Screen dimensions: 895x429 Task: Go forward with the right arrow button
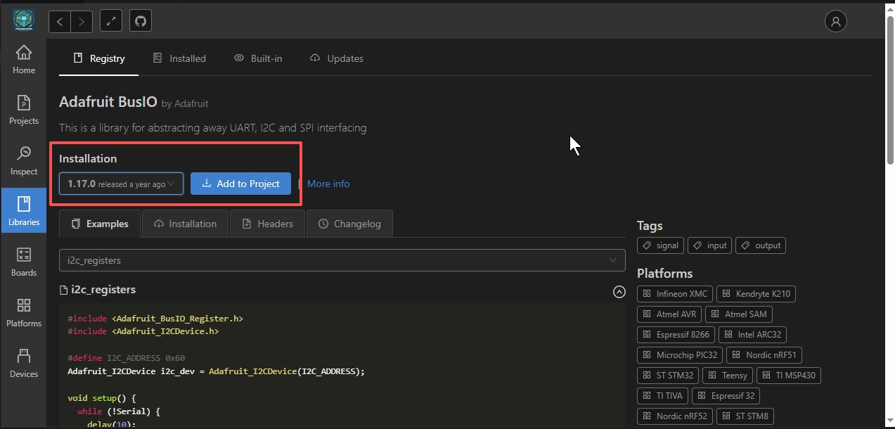pos(82,22)
